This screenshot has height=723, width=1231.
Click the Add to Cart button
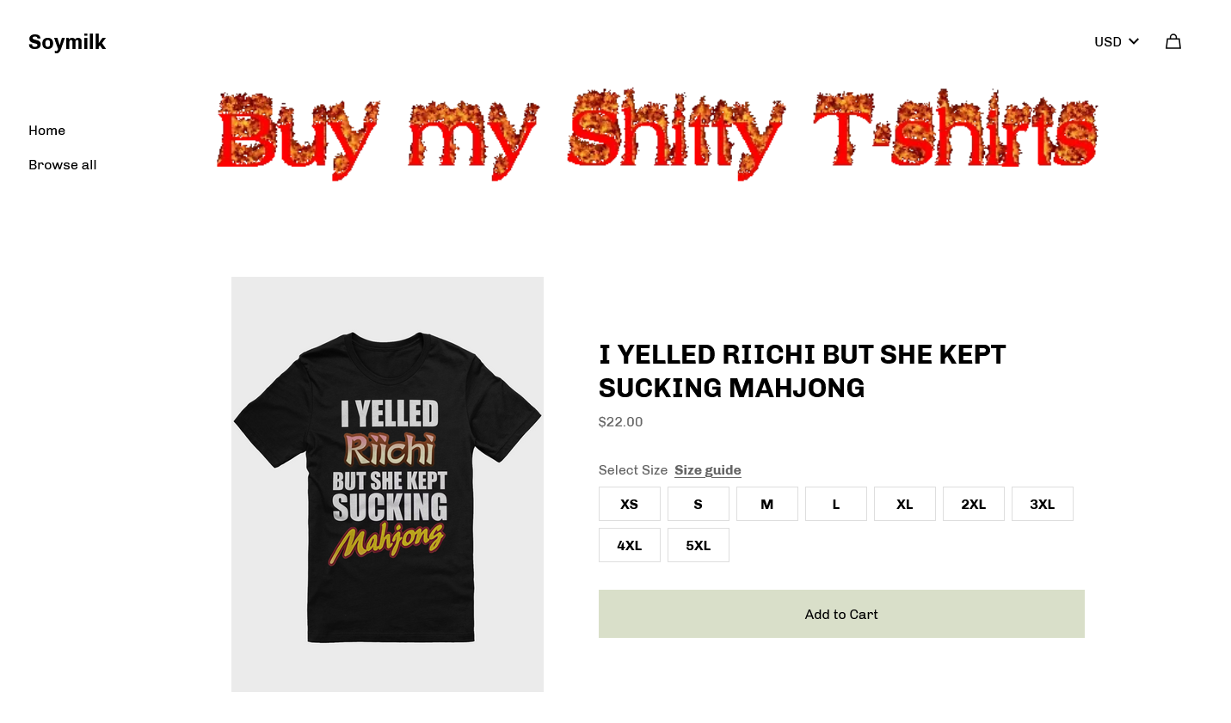pos(841,614)
